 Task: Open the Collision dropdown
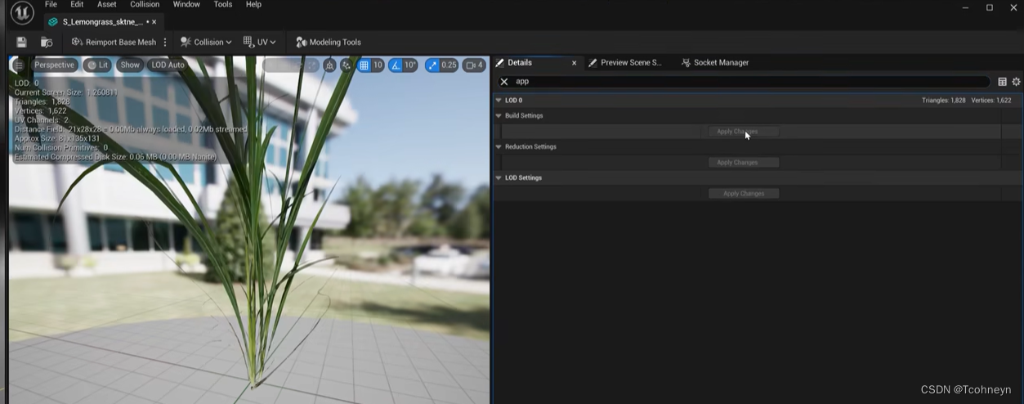pos(206,42)
